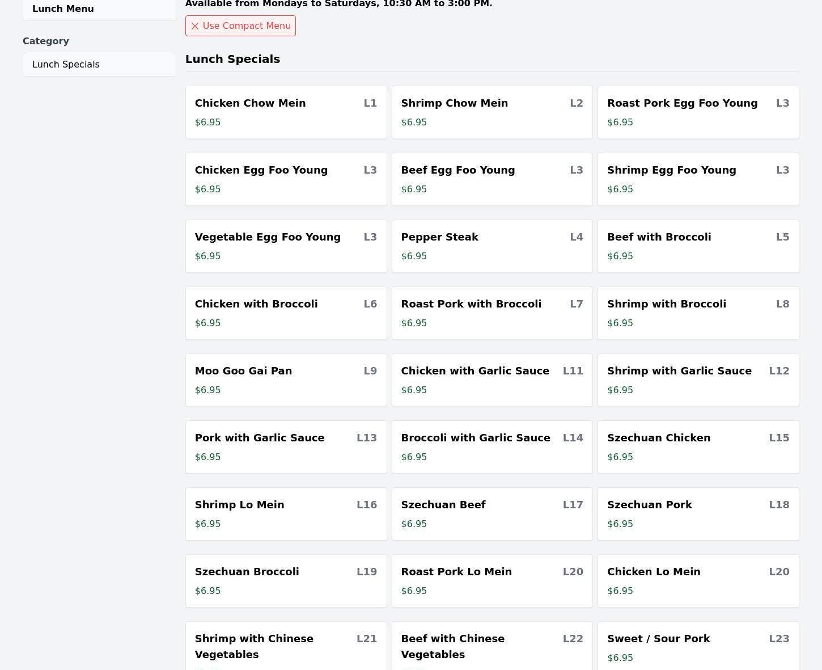This screenshot has width=822, height=670.
Task: Open the Roast Pork Lo Mein item
Action: [x=491, y=581]
